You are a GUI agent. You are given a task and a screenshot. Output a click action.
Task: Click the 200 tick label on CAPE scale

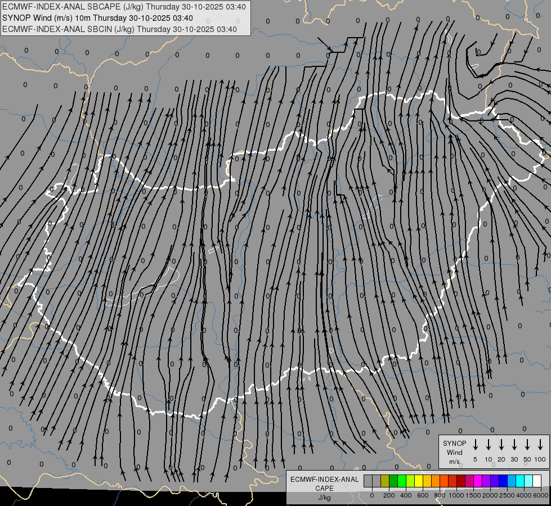coord(389,495)
